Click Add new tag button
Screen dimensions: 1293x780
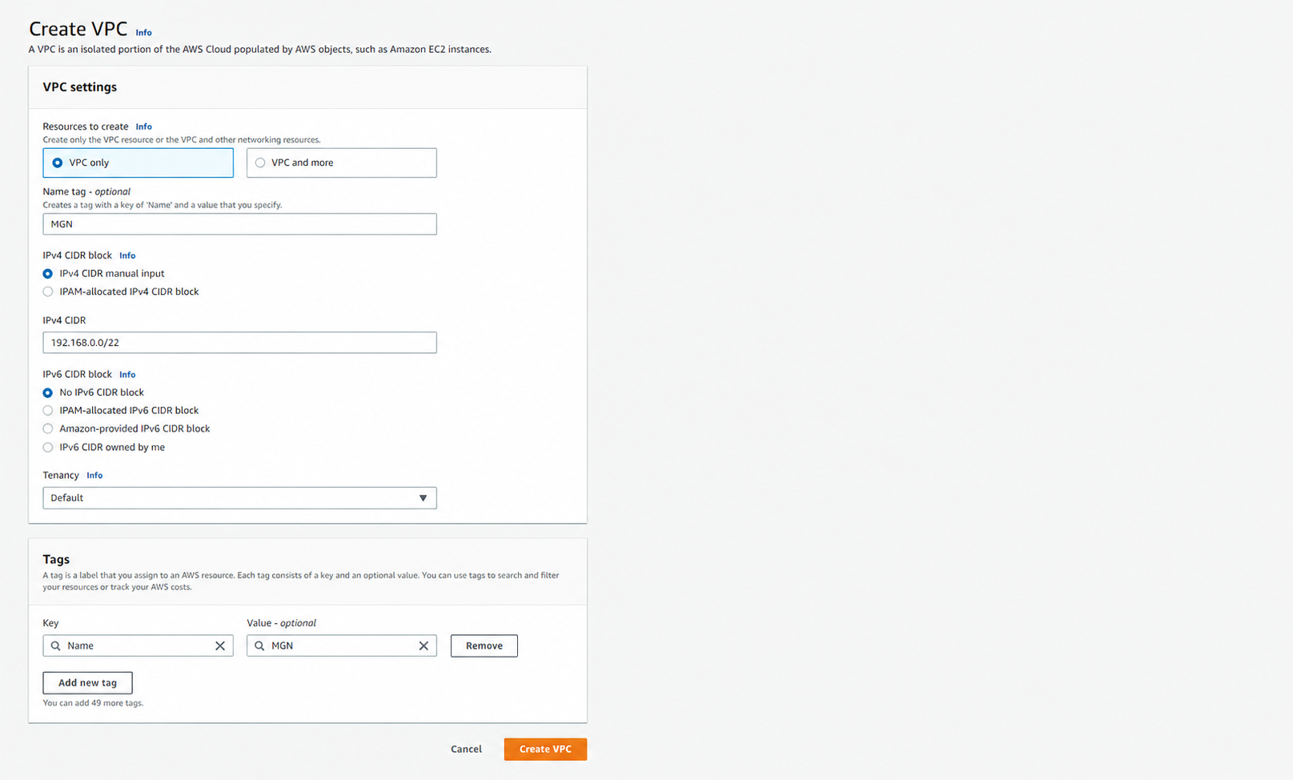click(x=87, y=683)
